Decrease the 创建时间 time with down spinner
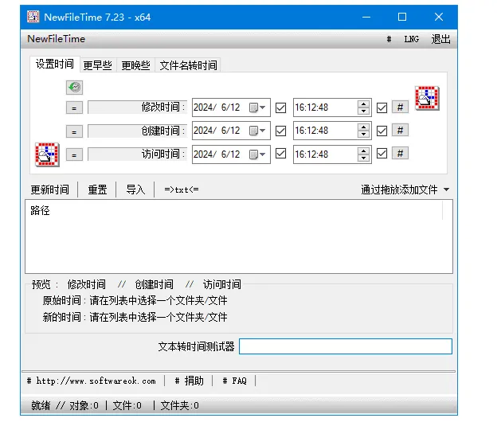The width and height of the screenshot is (501, 426). coord(364,134)
